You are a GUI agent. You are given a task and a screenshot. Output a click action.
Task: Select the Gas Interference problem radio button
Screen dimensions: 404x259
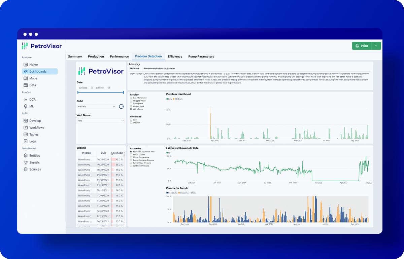pyautogui.click(x=131, y=98)
